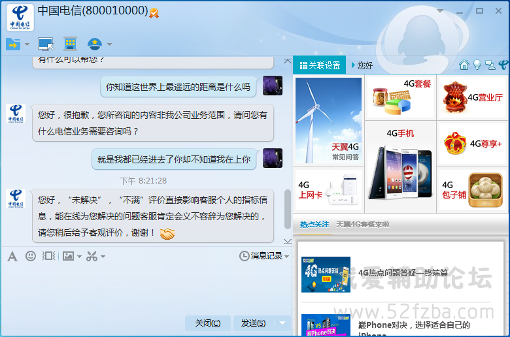Send a window shake
The image size is (510, 337).
(x=49, y=256)
